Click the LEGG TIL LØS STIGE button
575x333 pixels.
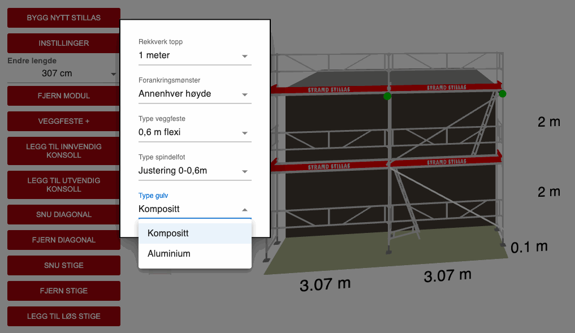(x=63, y=317)
